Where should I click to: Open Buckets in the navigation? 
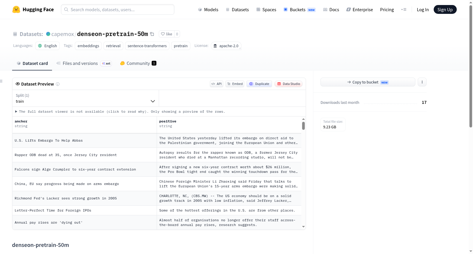point(299,9)
